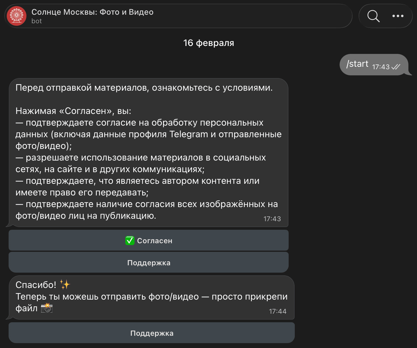Click the Поддержка button under the Спасибо message
The height and width of the screenshot is (348, 417).
tap(152, 333)
